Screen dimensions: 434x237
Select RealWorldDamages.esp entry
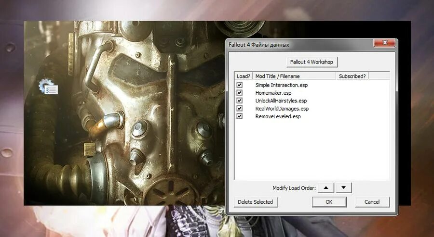tap(282, 109)
